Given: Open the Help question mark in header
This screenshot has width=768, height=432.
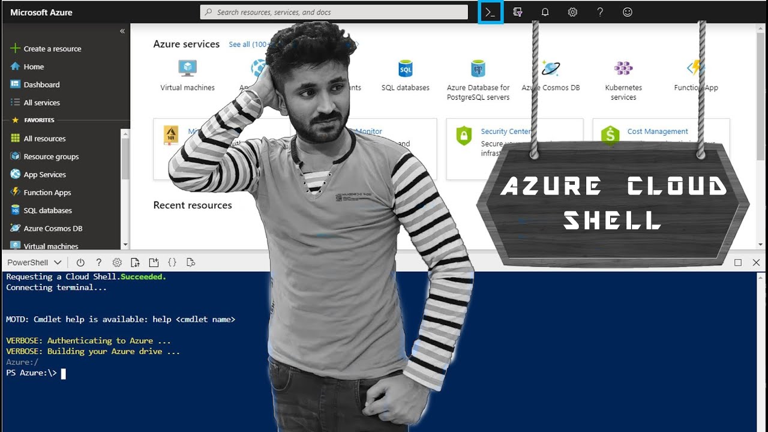Looking at the screenshot, I should click(x=600, y=12).
